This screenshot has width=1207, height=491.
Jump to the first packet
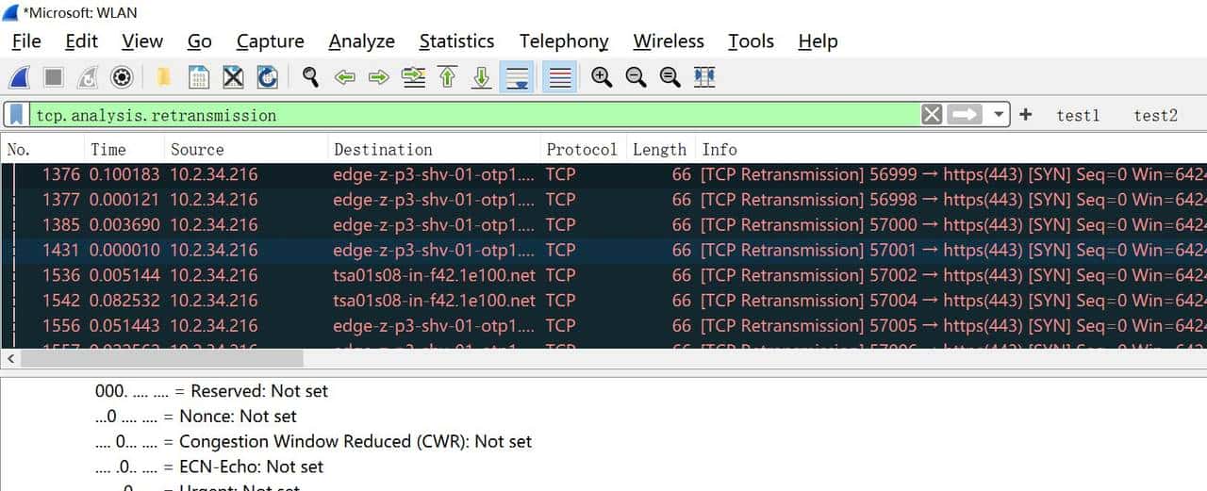pyautogui.click(x=448, y=77)
